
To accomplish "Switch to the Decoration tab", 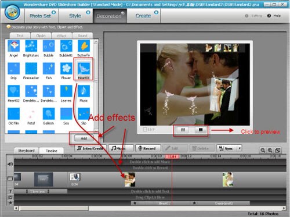I will click(110, 16).
